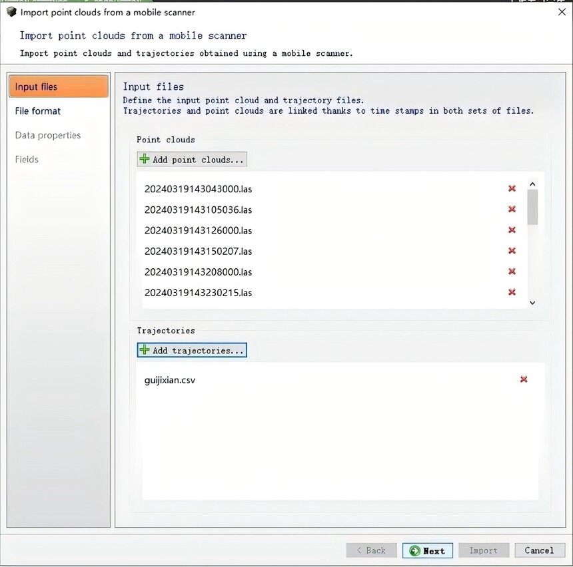573x567 pixels.
Task: Remove guijixian.csv trajectory file
Action: click(x=524, y=379)
